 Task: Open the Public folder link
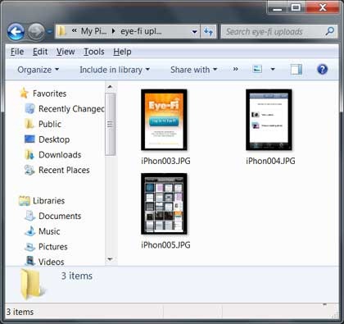[x=50, y=124]
